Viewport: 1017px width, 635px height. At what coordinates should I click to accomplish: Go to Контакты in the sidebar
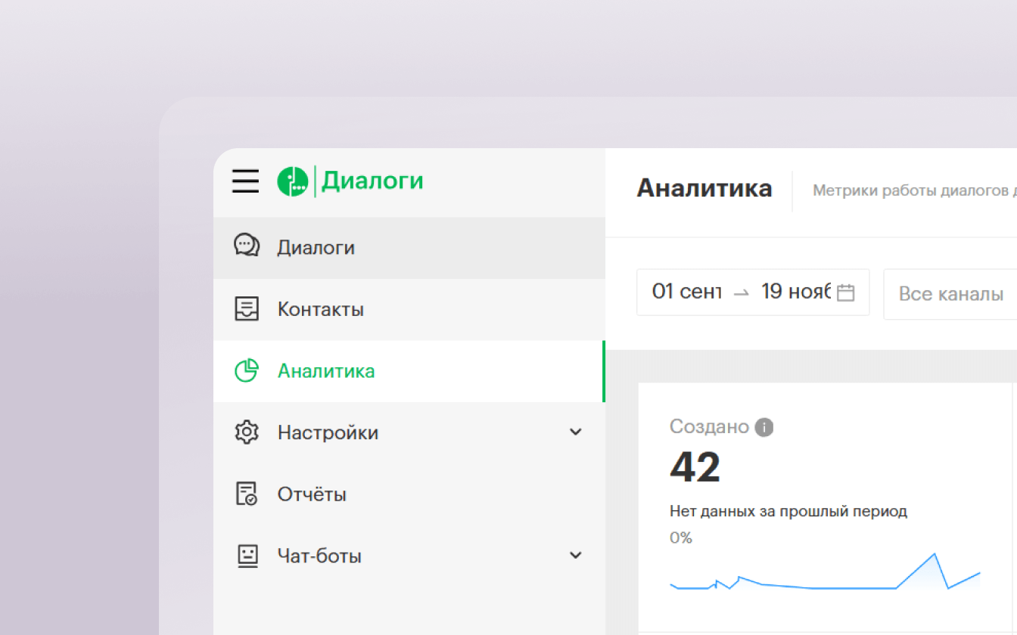[x=321, y=309]
